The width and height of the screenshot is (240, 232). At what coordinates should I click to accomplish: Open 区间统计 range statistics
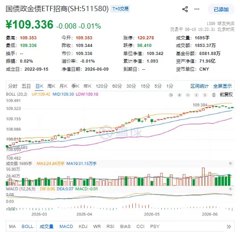199,86
